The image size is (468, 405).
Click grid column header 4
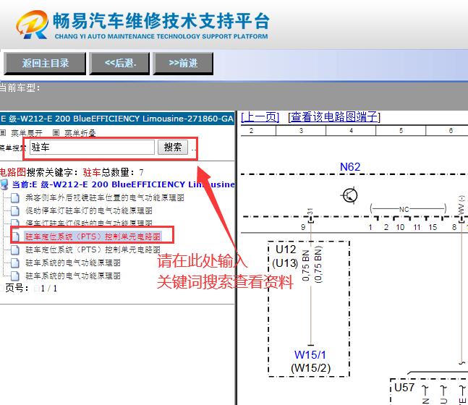pyautogui.click(x=352, y=131)
